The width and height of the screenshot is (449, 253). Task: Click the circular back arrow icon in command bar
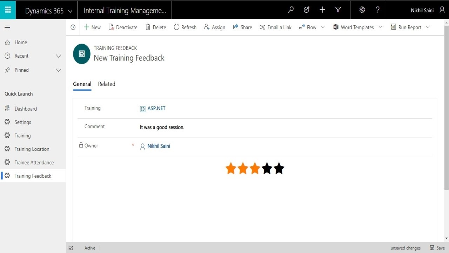pos(73,27)
